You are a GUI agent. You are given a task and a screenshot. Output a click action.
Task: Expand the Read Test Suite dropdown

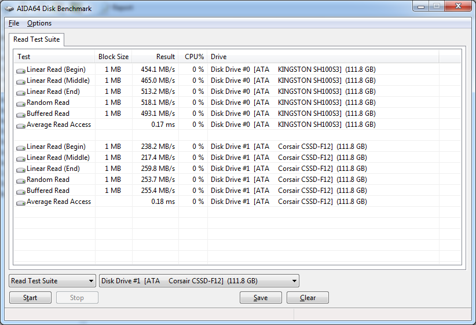coord(52,280)
